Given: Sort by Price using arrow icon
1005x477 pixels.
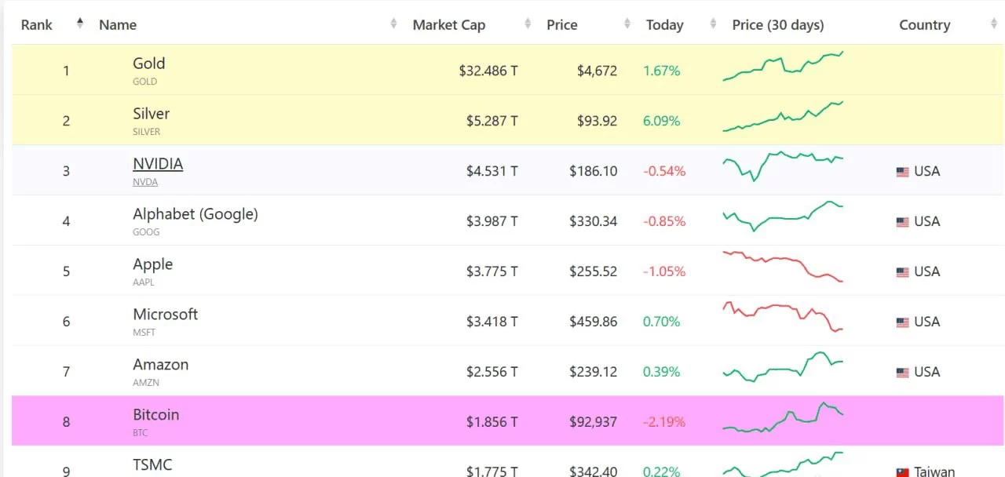Looking at the screenshot, I should [x=627, y=24].
